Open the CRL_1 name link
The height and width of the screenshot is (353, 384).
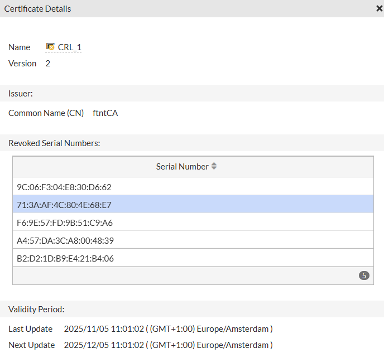tap(70, 47)
